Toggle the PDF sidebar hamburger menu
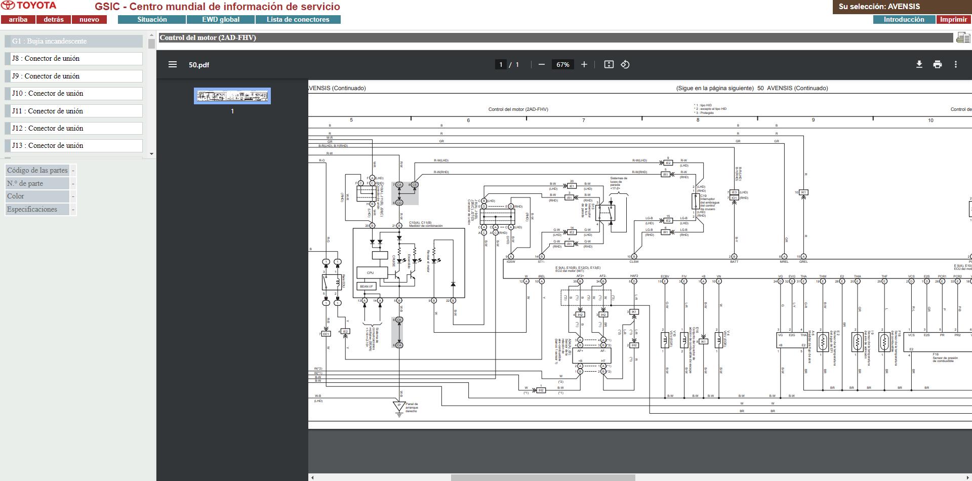The image size is (972, 481). click(x=173, y=64)
